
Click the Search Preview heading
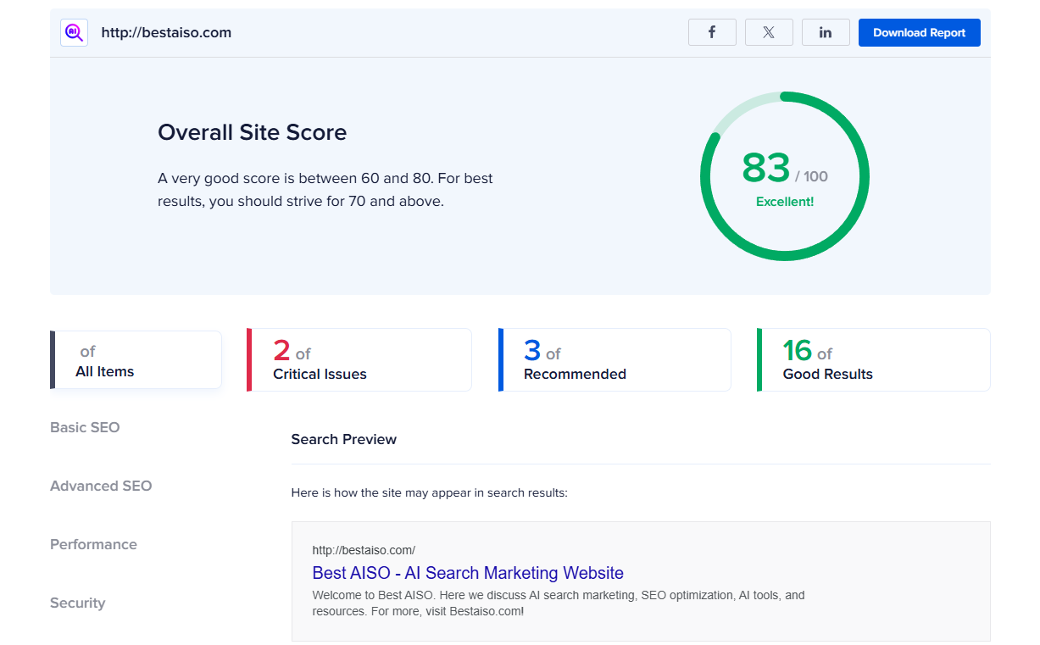click(343, 439)
